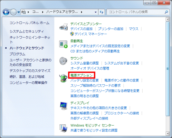Click CD または他のメディアの自動再生
This screenshot has width=172, height=138.
pos(95,51)
